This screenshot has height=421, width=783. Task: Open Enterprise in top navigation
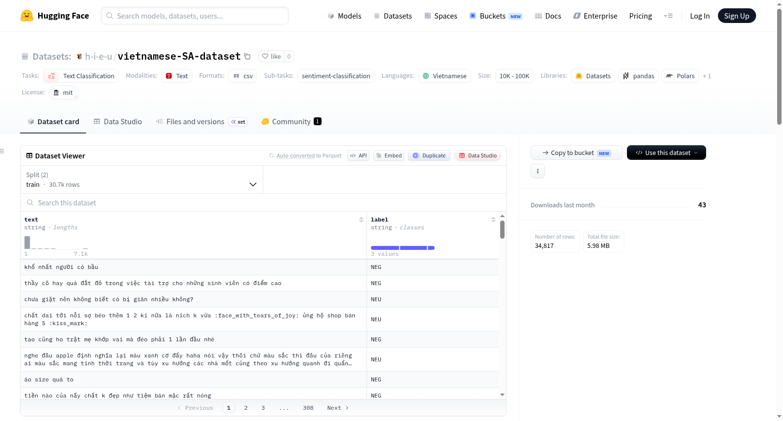tap(595, 16)
